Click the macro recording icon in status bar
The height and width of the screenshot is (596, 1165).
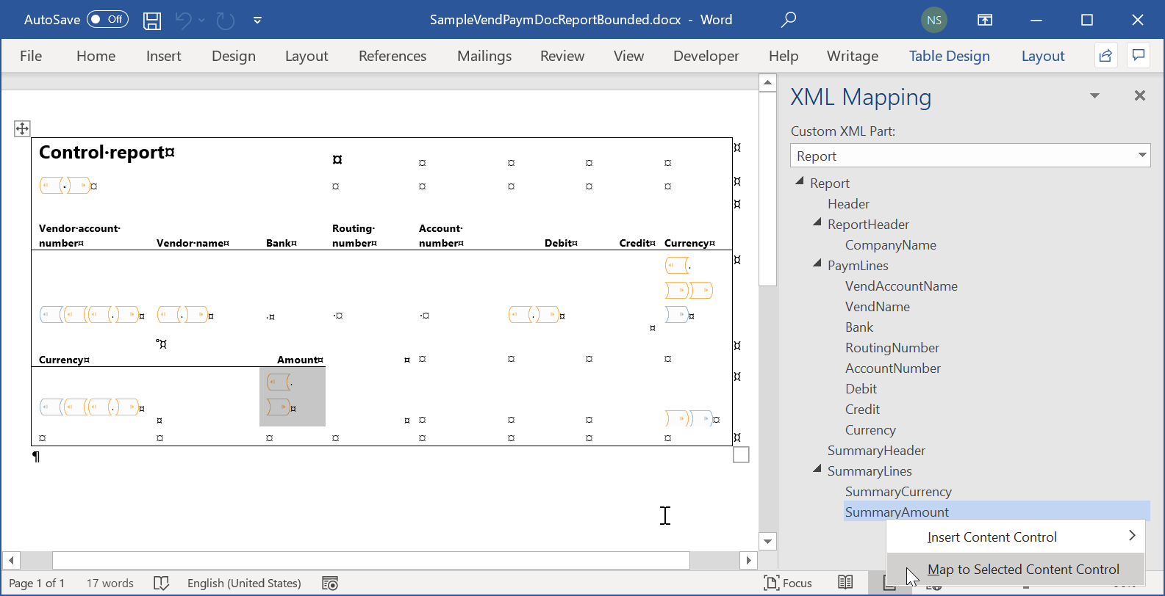tap(330, 584)
